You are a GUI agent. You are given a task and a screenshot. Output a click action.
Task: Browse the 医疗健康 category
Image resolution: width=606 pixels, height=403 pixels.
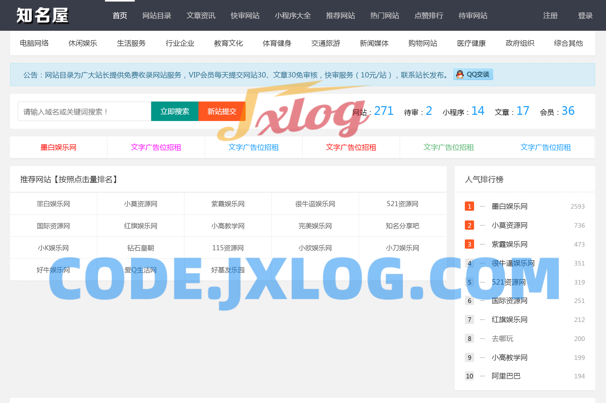[471, 43]
